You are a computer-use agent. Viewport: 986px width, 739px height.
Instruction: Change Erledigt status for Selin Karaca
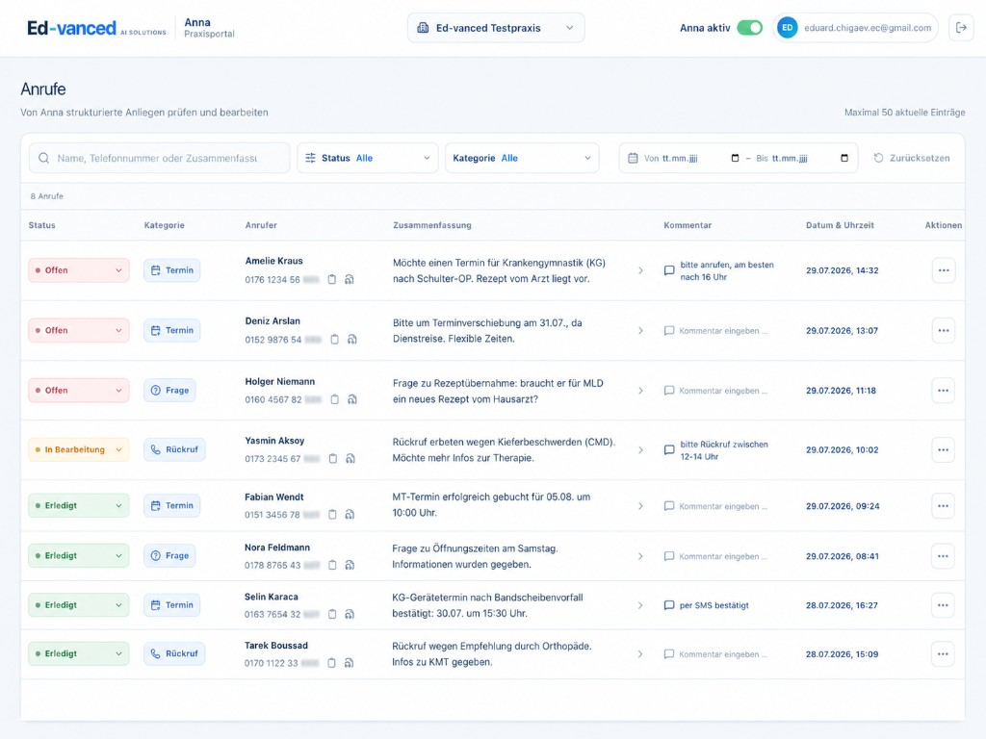[79, 605]
